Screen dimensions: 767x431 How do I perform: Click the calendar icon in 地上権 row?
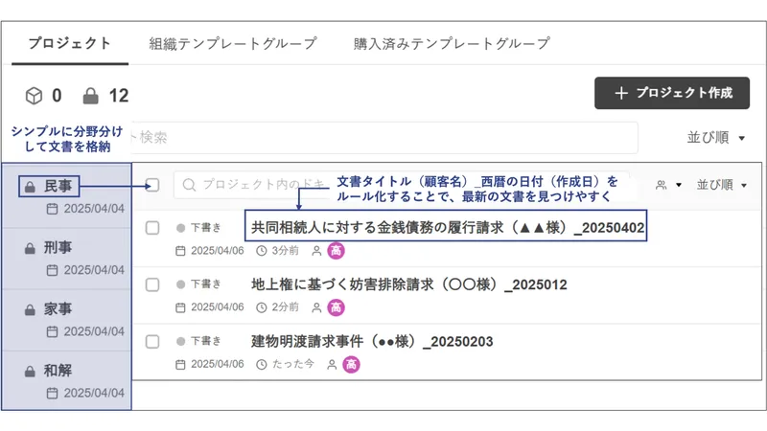[x=180, y=307]
